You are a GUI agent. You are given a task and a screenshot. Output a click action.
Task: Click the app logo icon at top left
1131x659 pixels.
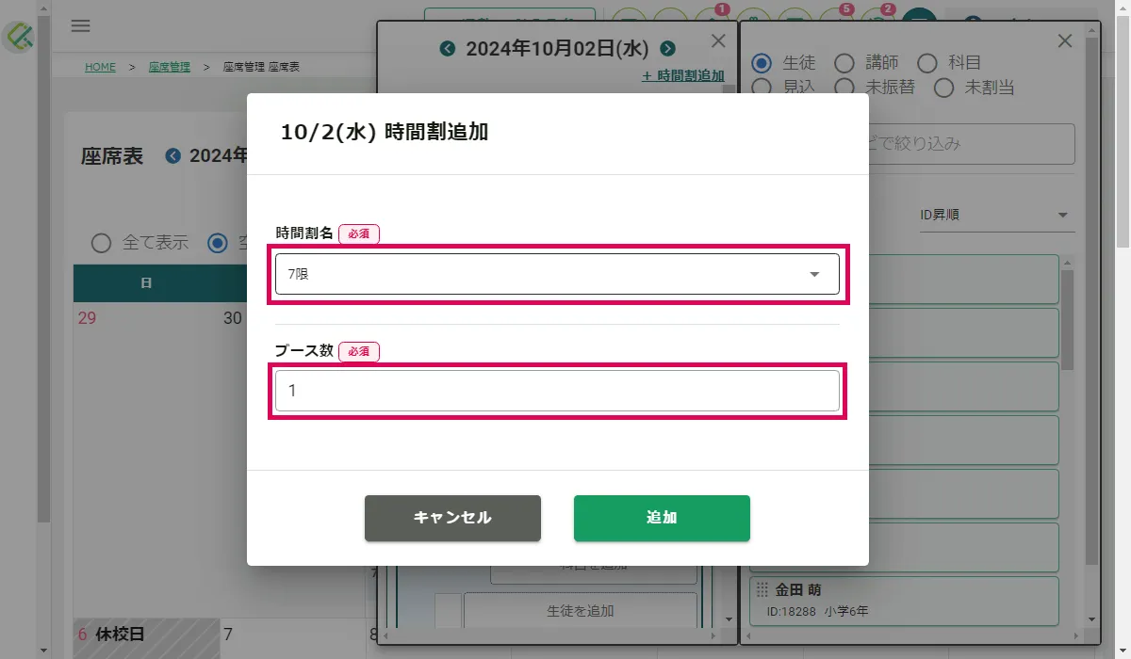click(19, 36)
